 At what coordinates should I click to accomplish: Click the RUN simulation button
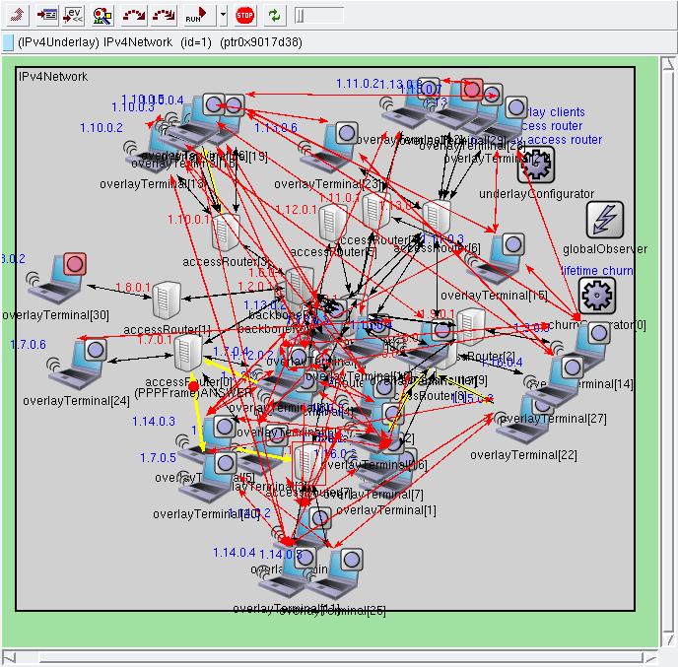(x=195, y=15)
